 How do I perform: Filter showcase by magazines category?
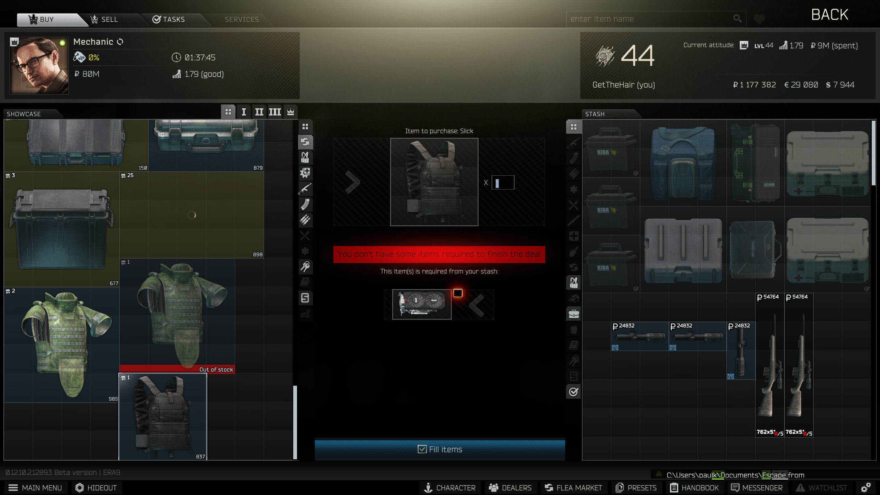coord(305,204)
